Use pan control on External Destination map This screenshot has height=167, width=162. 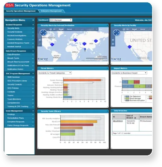(43, 33)
